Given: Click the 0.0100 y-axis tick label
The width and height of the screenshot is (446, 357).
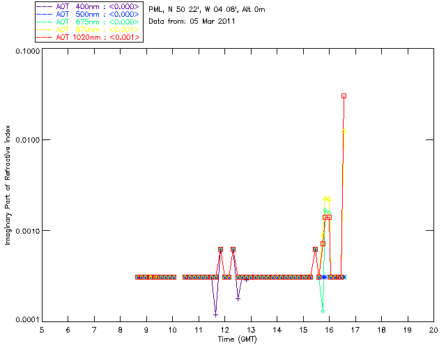Looking at the screenshot, I should coord(27,140).
